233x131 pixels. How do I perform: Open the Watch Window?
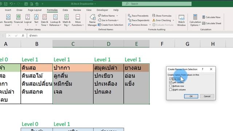tap(181, 20)
